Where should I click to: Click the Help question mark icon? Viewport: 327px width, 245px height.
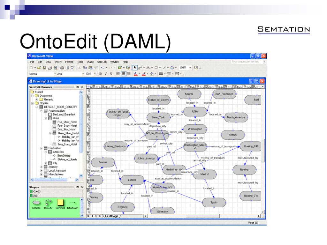pos(196,68)
